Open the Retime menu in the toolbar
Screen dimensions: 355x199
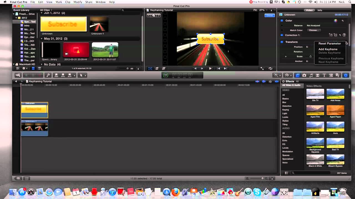coord(288,75)
